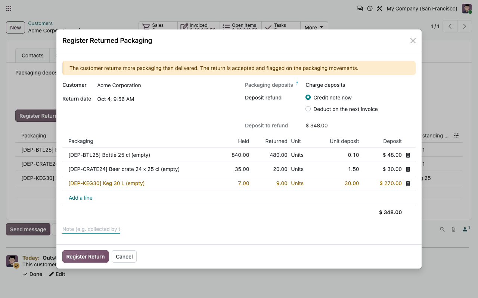Mark the activity as Done
Image resolution: width=478 pixels, height=298 pixels.
[x=32, y=274]
